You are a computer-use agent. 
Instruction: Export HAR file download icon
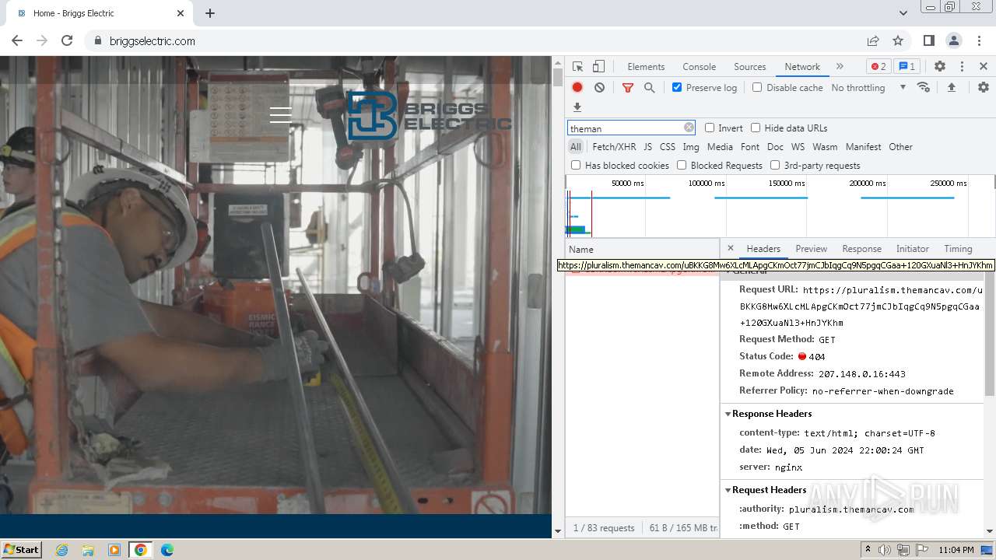(x=577, y=107)
